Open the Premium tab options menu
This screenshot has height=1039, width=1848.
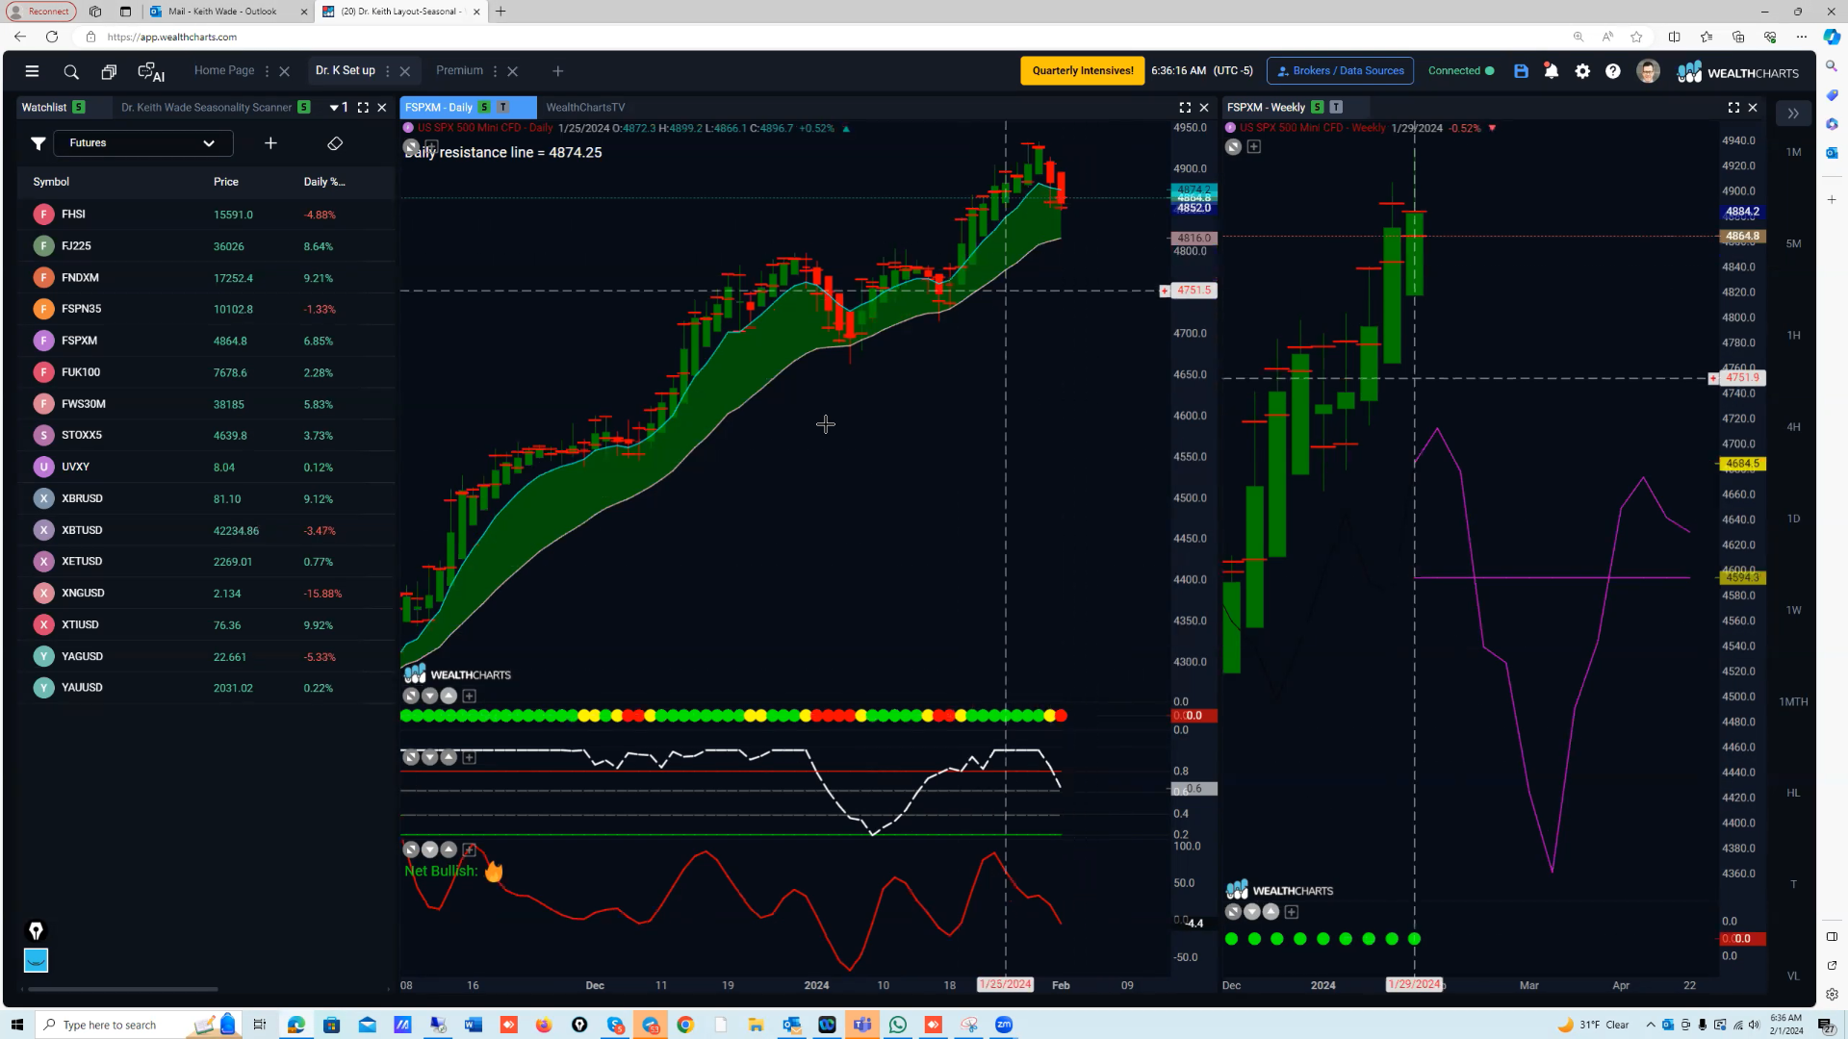click(495, 71)
